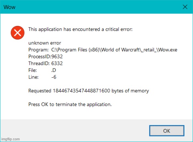193x142 pixels.
Task: Click the 'ProcessID:' label
Action: point(40,57)
